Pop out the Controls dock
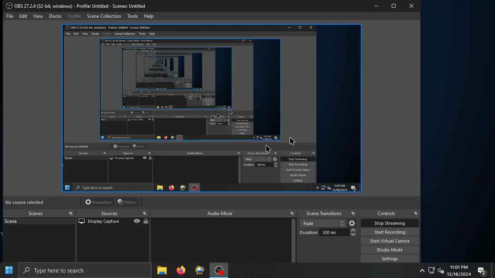This screenshot has width=495, height=278. coord(416,214)
